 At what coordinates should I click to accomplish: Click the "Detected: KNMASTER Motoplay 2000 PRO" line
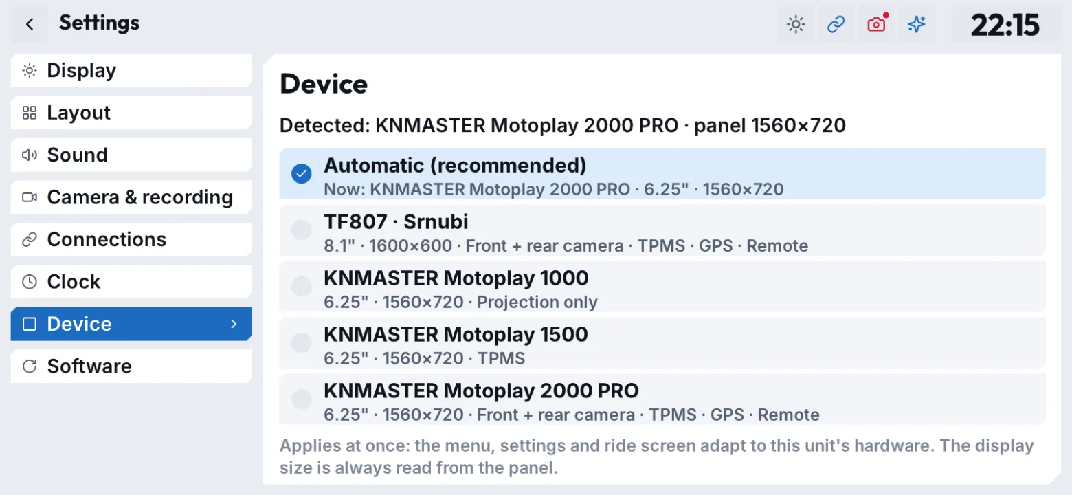click(x=563, y=126)
